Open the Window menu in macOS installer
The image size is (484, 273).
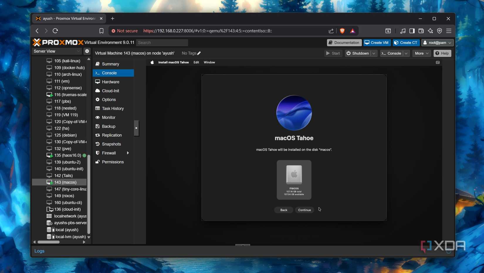pyautogui.click(x=209, y=62)
